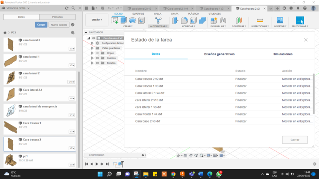Click the Save icon
Image resolution: width=319 pixels, height=179 pixels.
click(103, 8)
